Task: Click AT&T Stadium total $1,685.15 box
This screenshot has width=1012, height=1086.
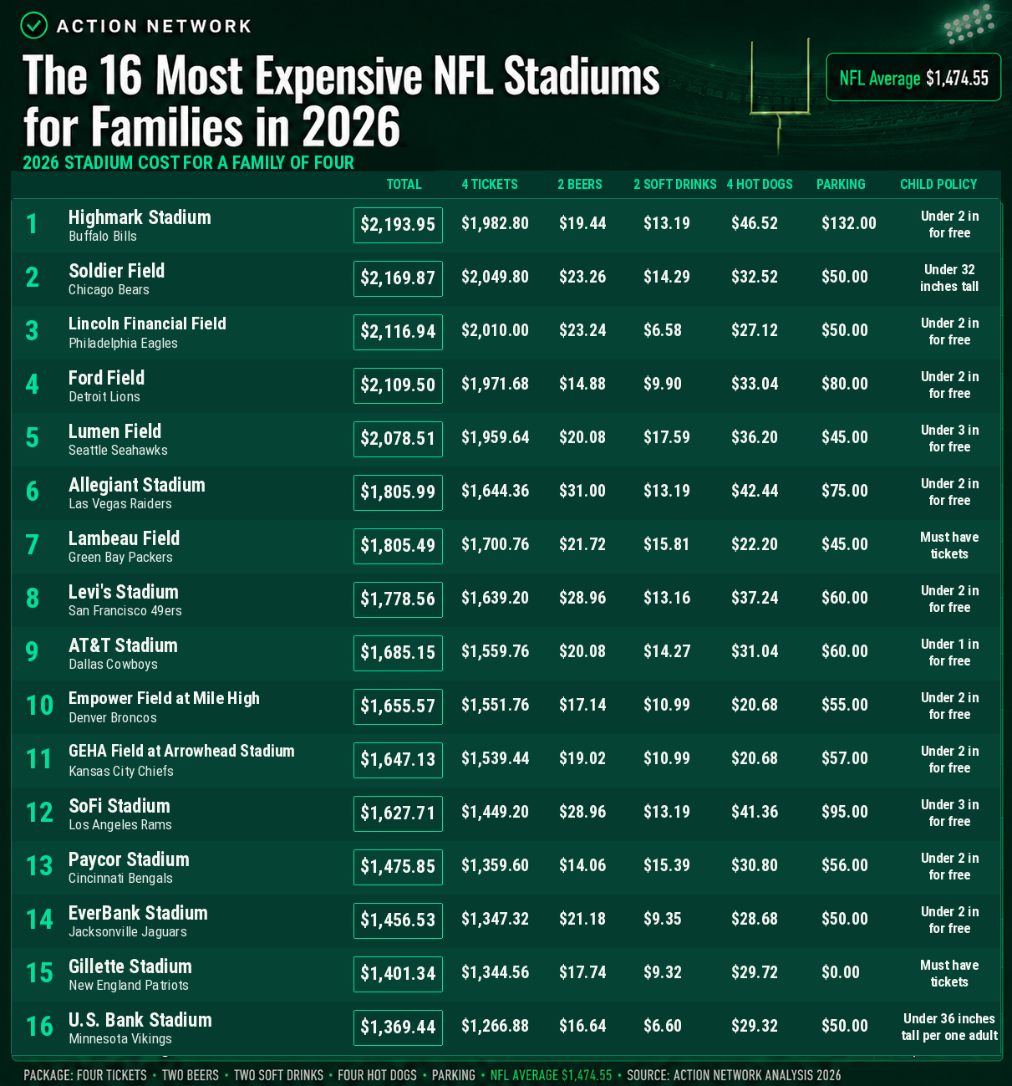Action: tap(398, 653)
